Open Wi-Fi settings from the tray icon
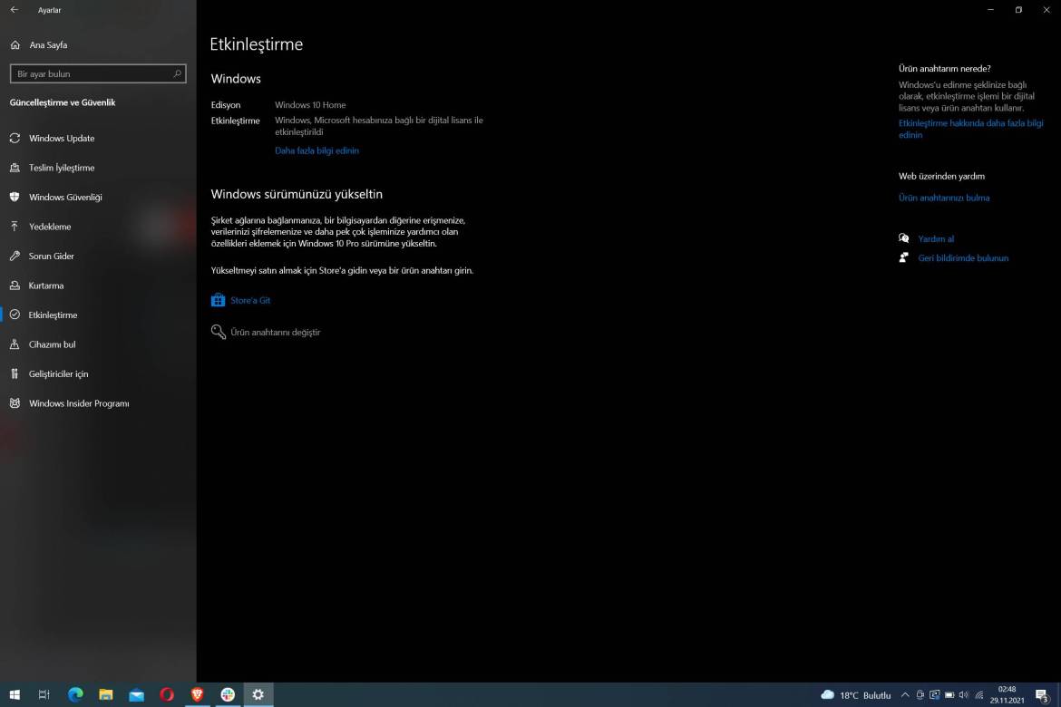This screenshot has height=707, width=1061. point(979,694)
